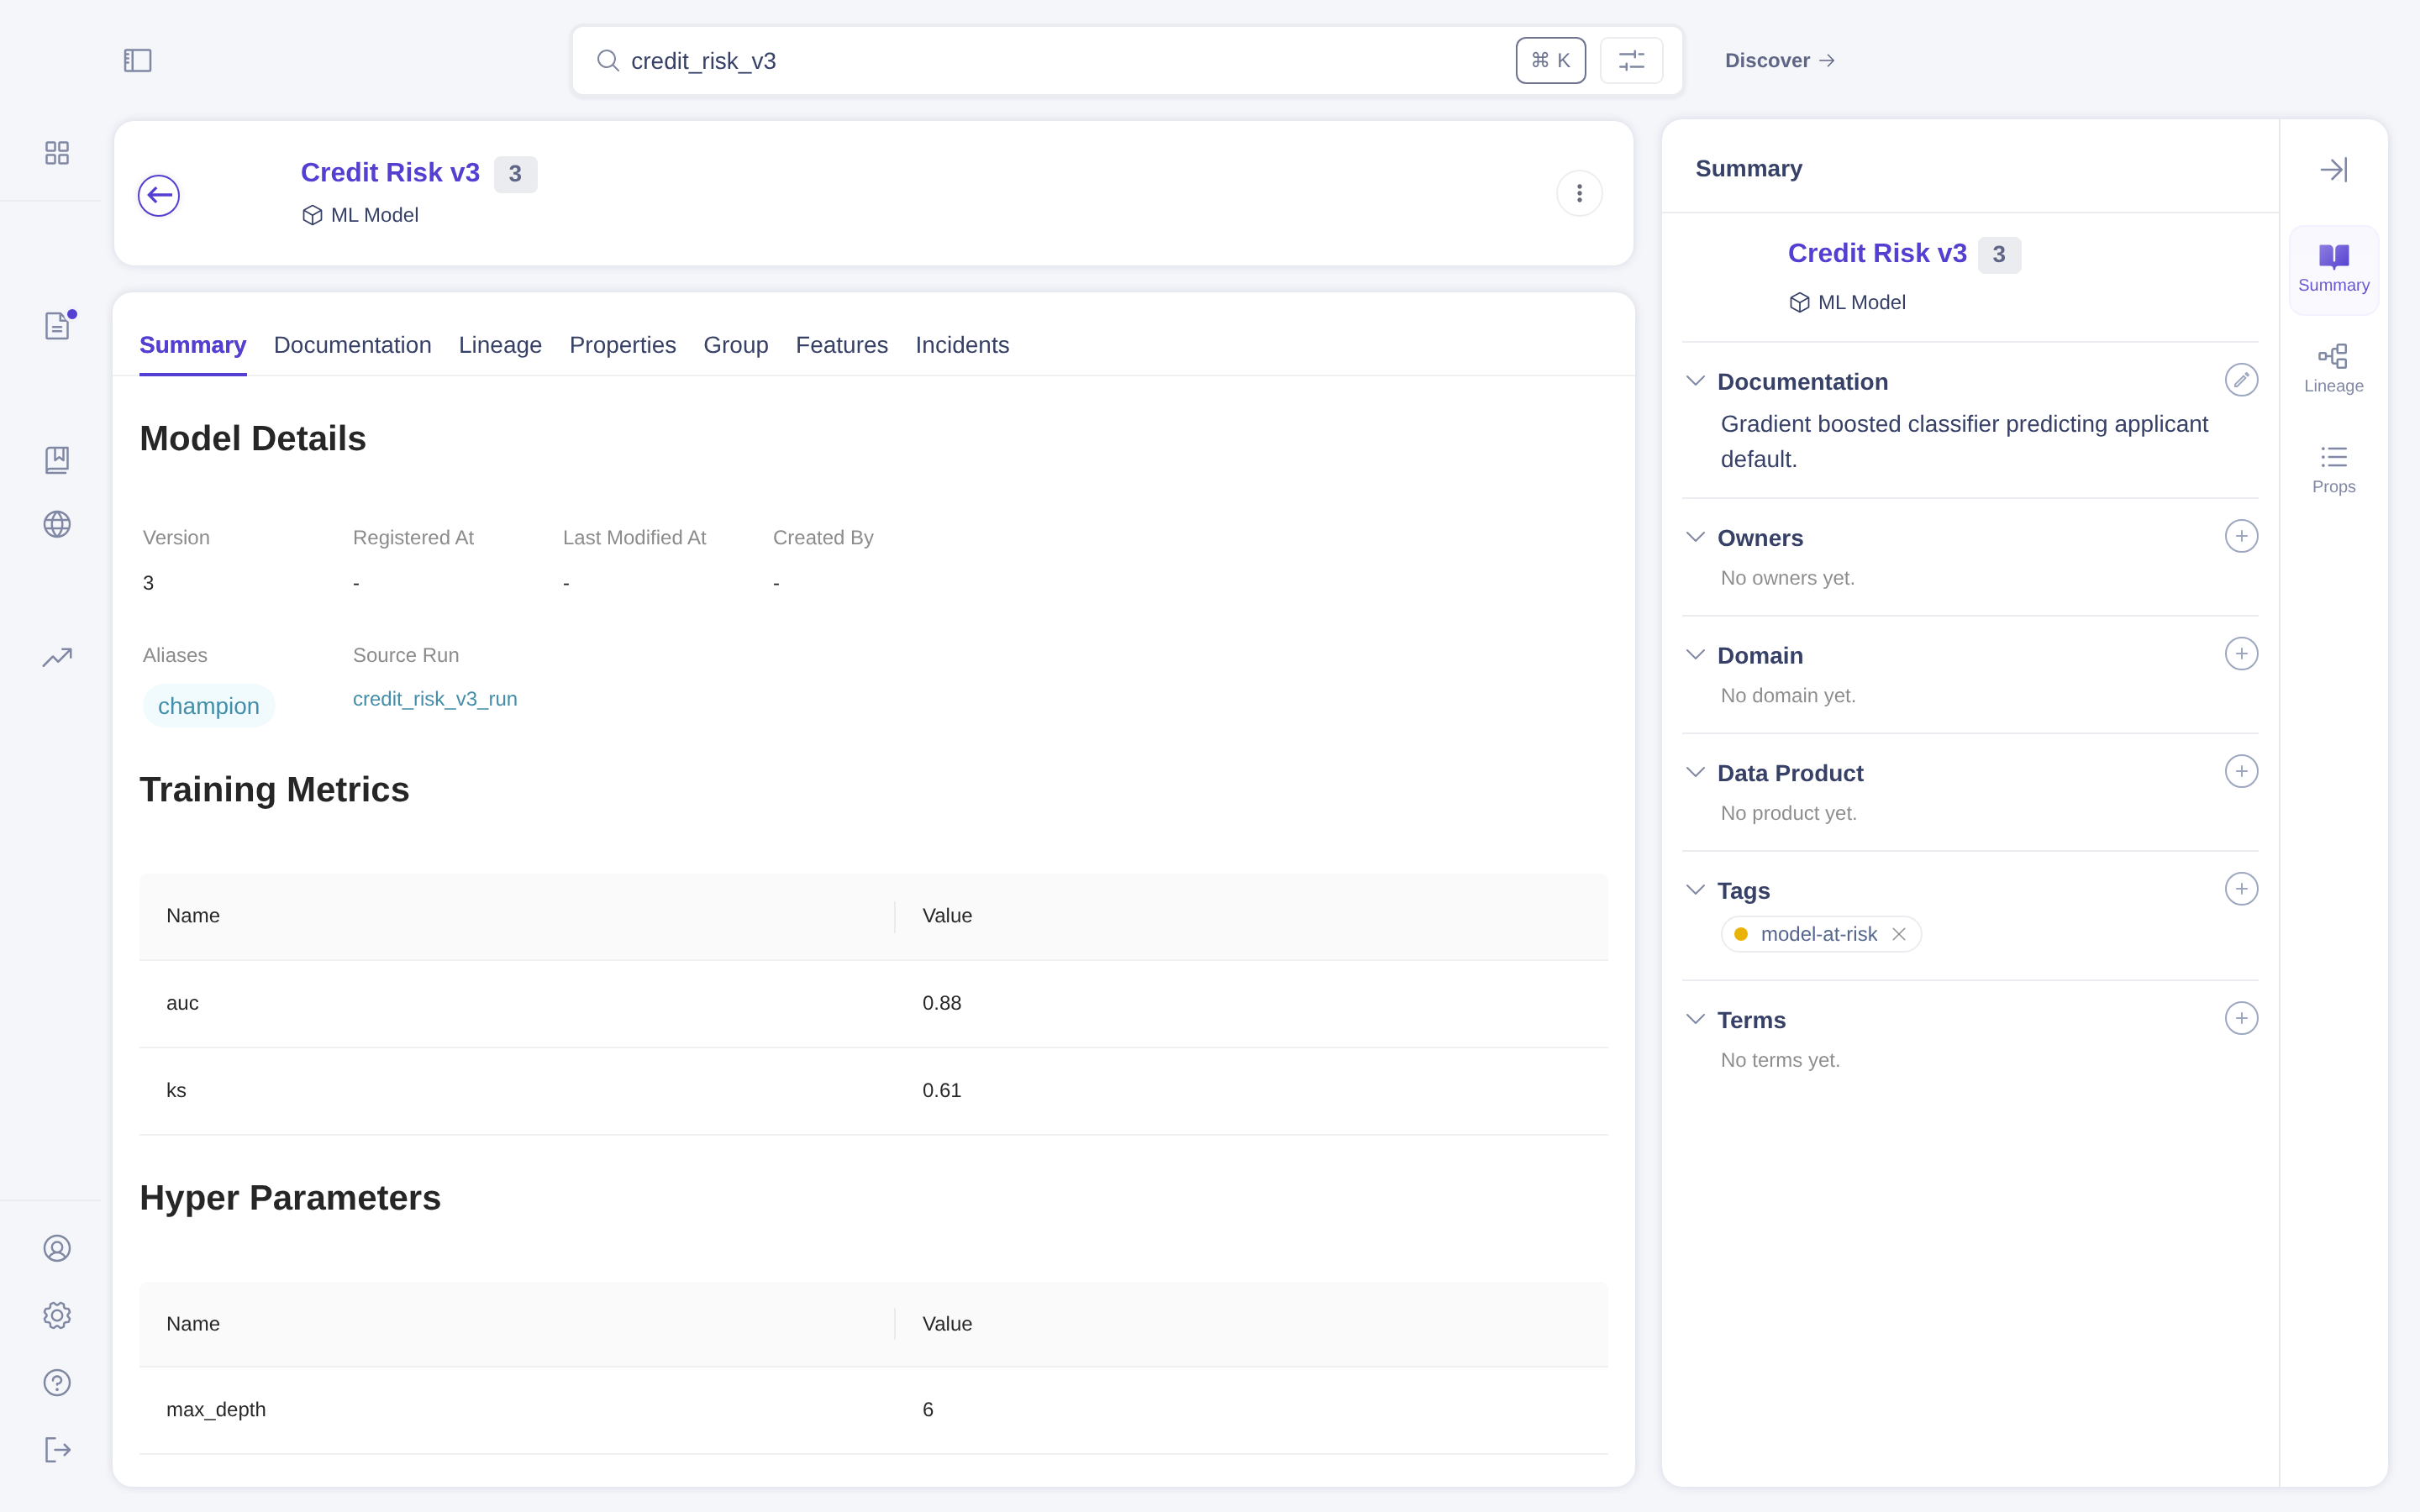Add a term with plus icon
Image resolution: width=2420 pixels, height=1512 pixels.
[x=2241, y=1018]
